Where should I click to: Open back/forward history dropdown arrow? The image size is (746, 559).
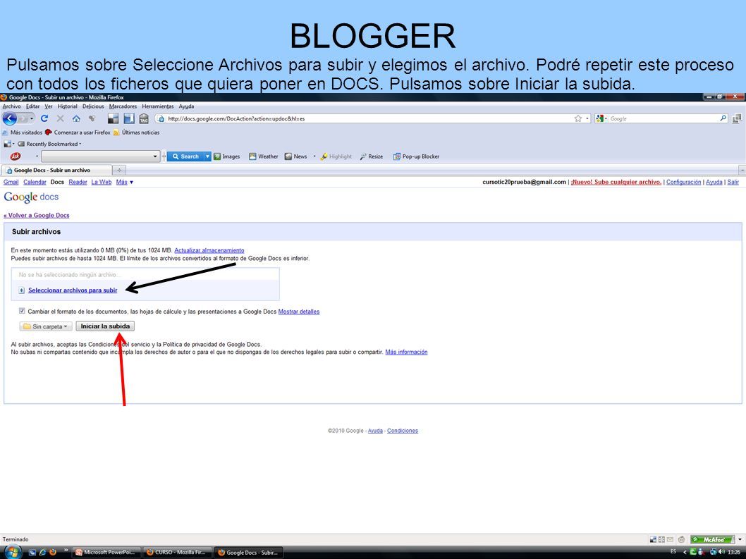pos(32,118)
